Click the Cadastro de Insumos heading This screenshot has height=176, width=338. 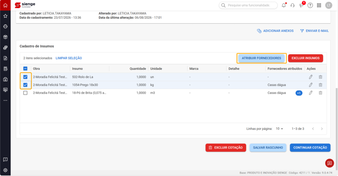click(37, 46)
